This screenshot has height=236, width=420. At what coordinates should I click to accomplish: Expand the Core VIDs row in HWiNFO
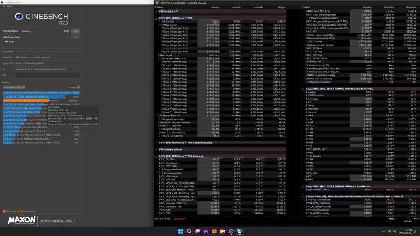coord(160,22)
